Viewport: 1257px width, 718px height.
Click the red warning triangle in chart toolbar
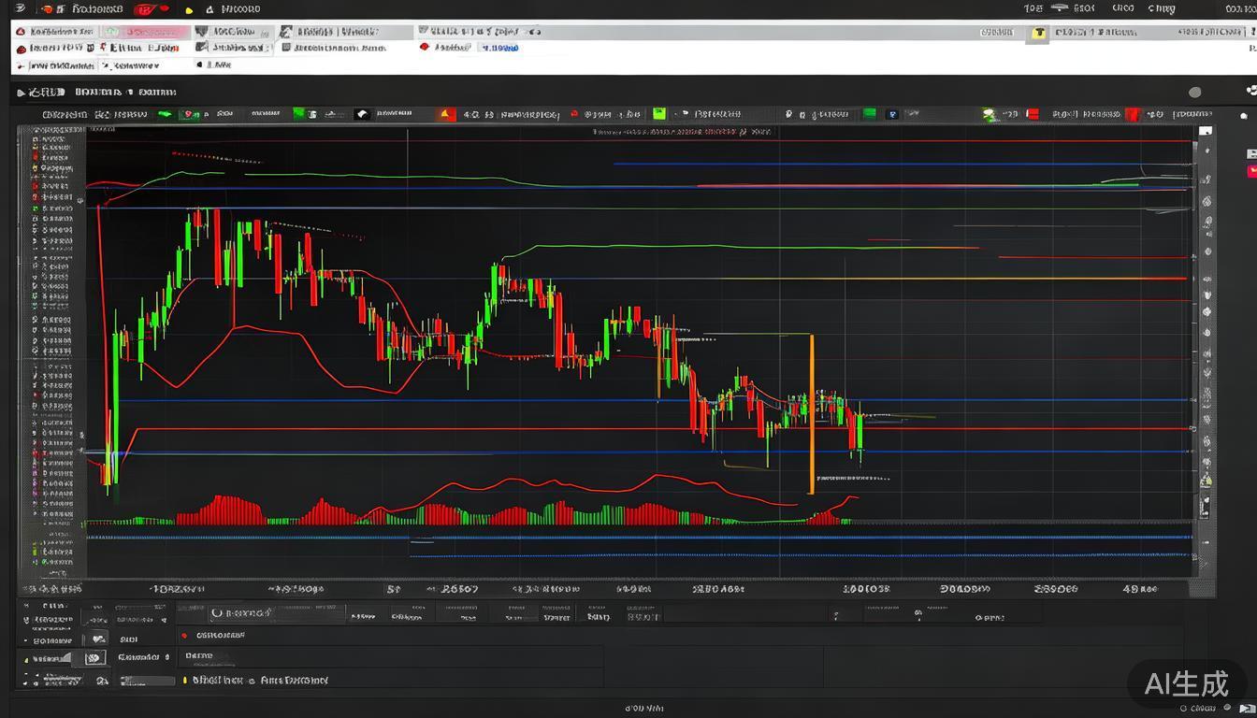pos(447,114)
